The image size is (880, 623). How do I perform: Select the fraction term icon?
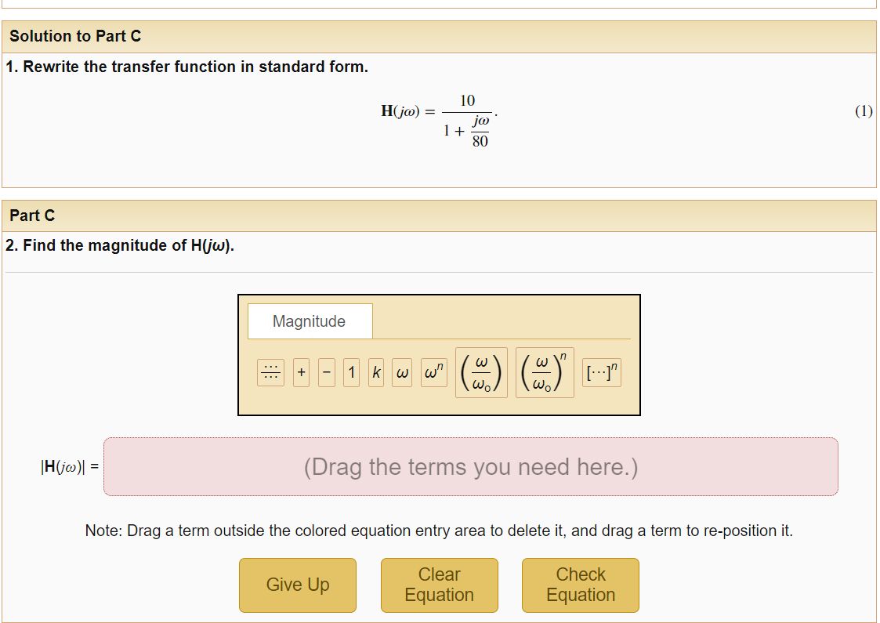270,372
